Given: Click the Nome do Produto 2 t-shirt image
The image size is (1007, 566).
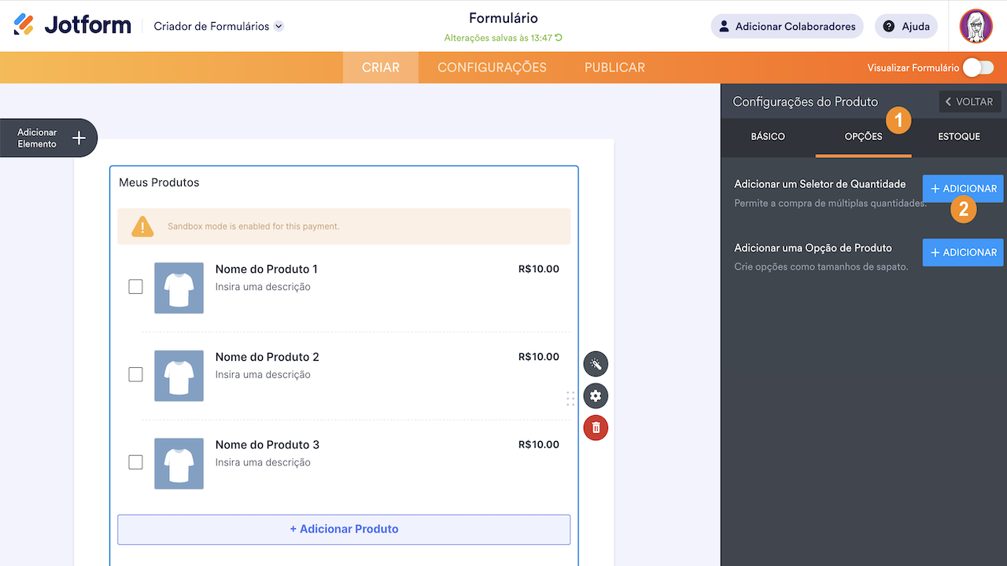Looking at the screenshot, I should pos(179,376).
